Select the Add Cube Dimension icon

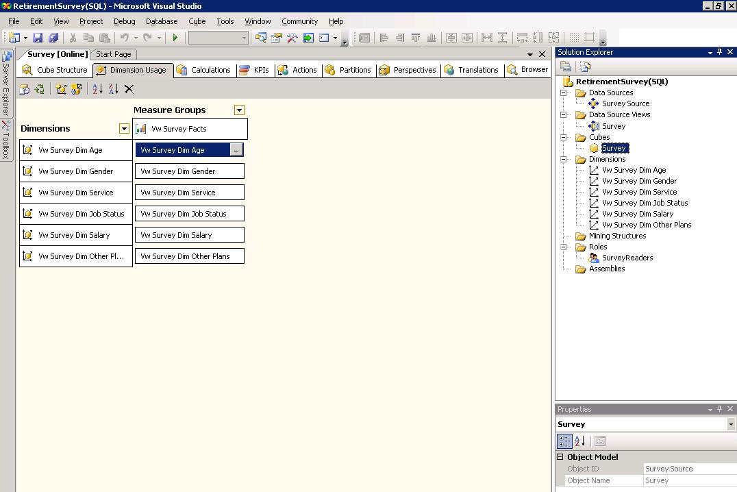pyautogui.click(x=60, y=89)
